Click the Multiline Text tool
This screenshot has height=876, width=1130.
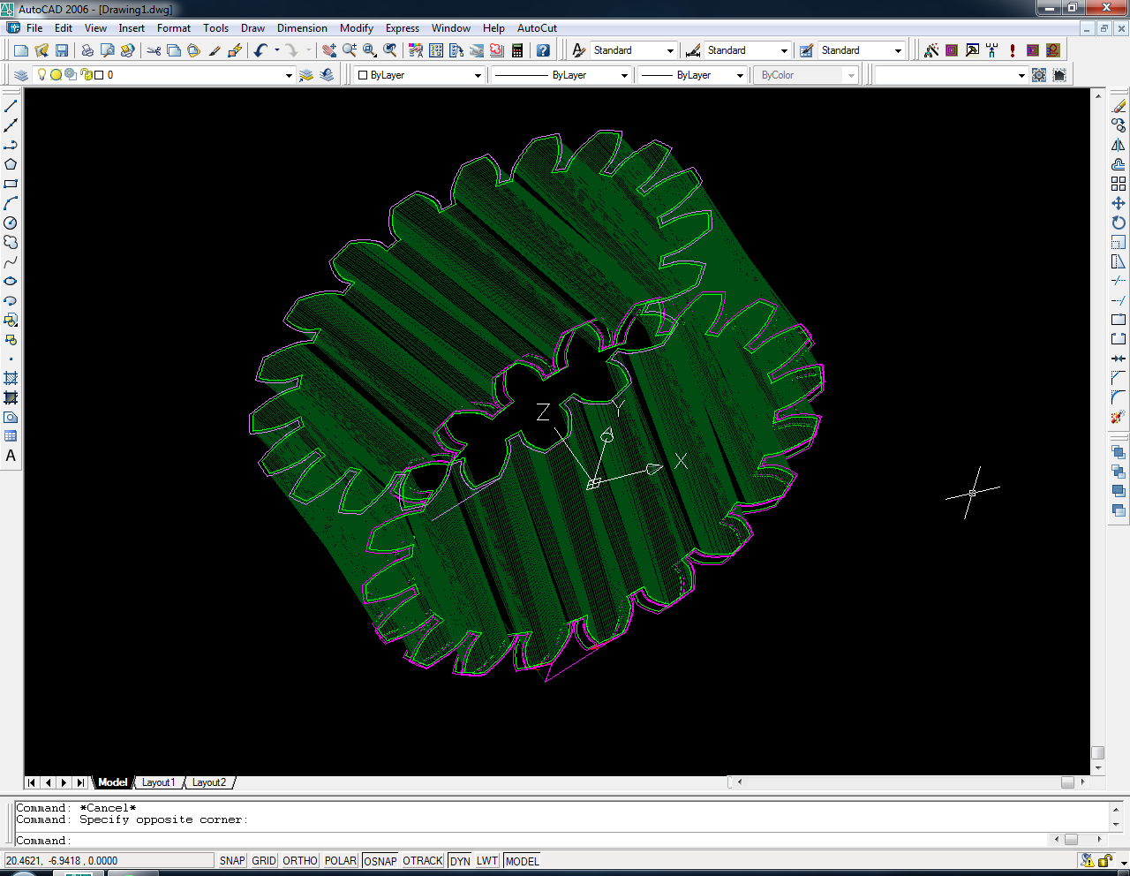pyautogui.click(x=11, y=456)
